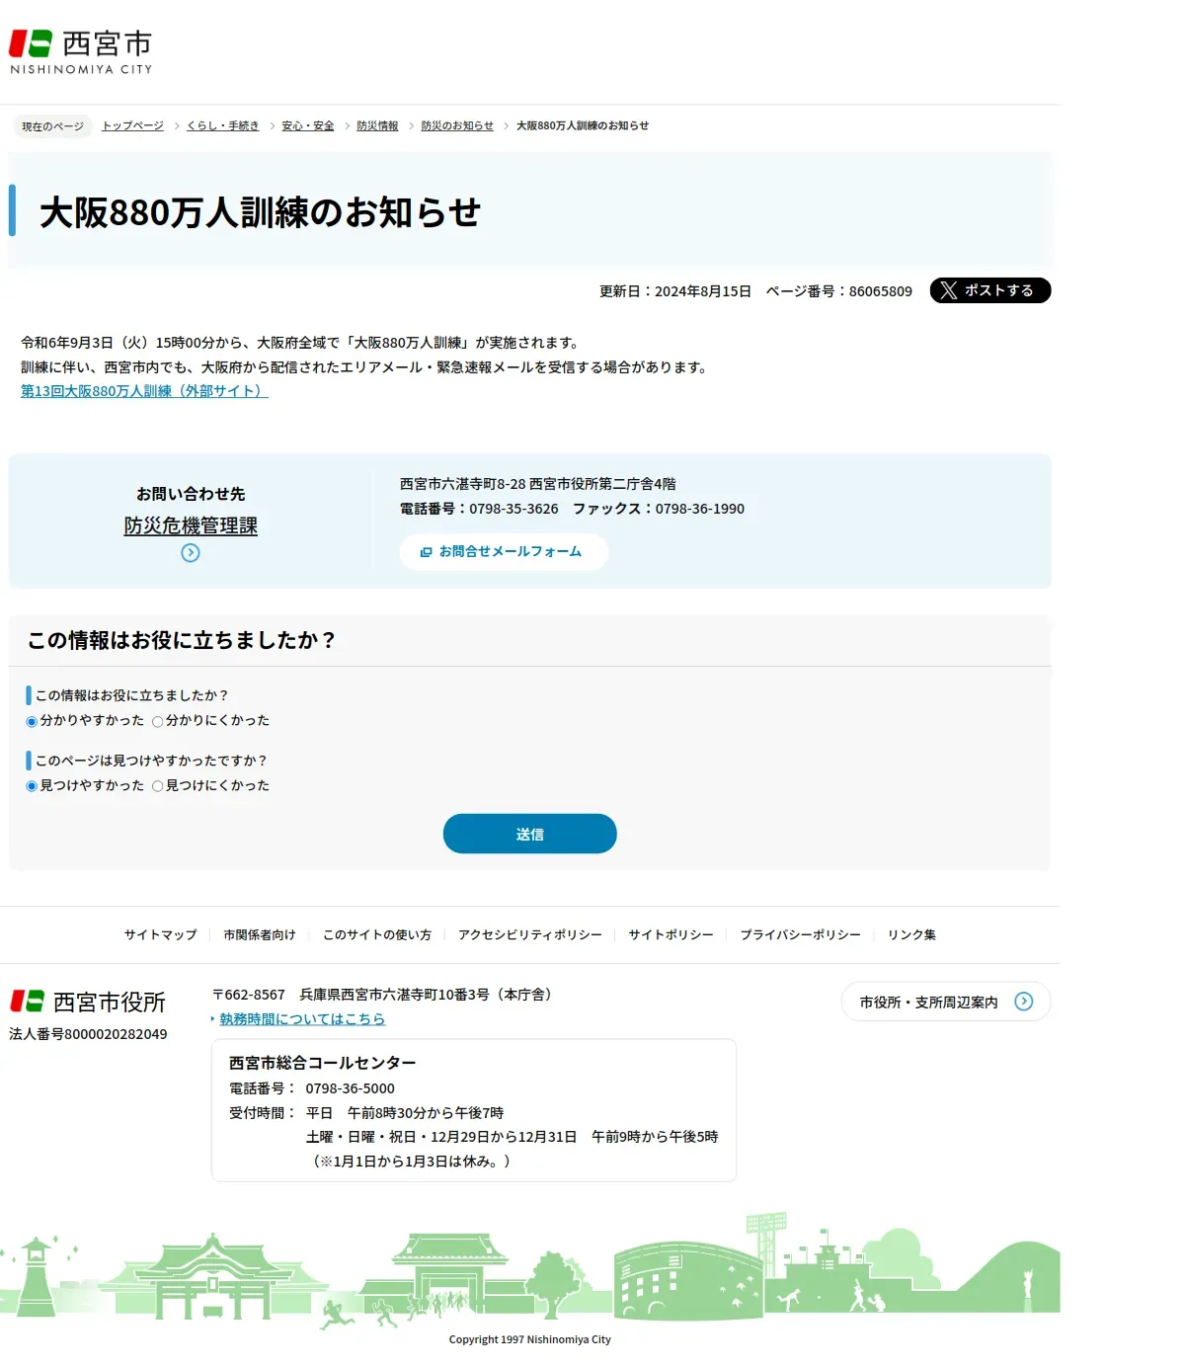Click the お問合せメールフォーム button

[504, 552]
